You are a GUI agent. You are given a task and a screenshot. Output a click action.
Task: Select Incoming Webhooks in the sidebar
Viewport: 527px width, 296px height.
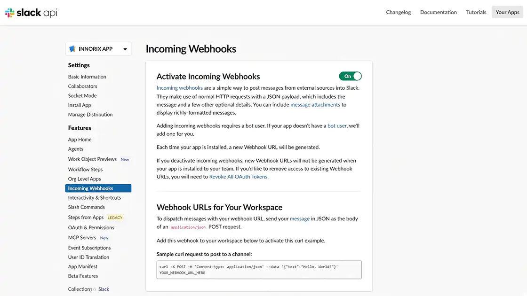[x=98, y=188]
